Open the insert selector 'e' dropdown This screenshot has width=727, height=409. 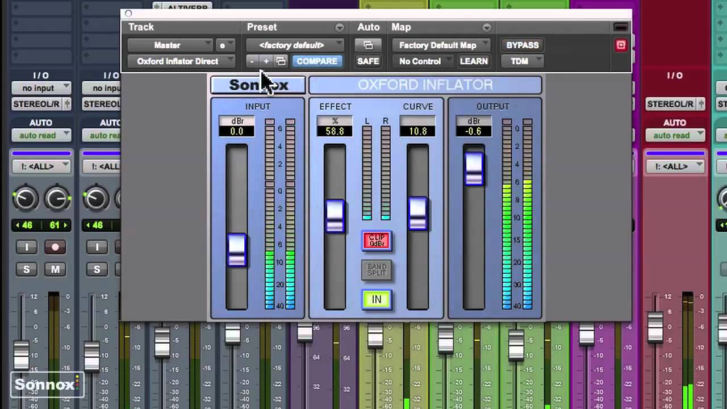coord(225,45)
